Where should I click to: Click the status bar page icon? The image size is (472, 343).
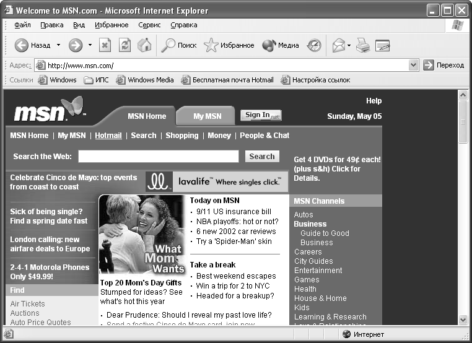9,334
